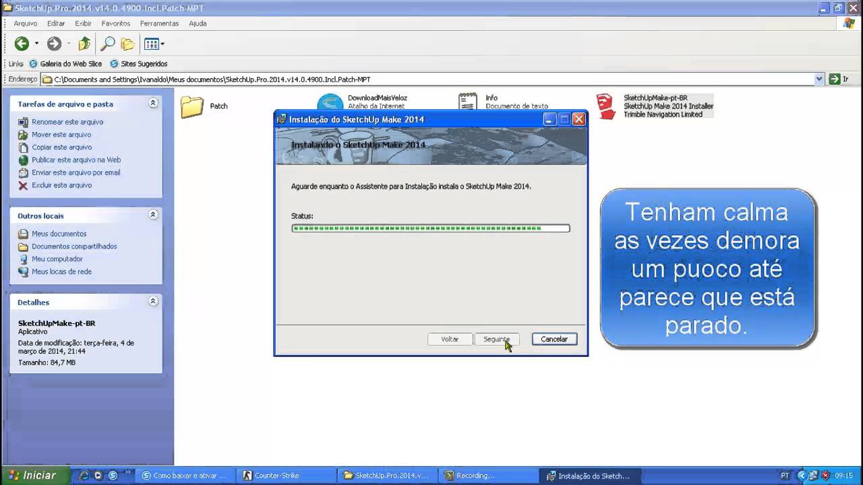Select the Info text document icon
The width and height of the screenshot is (863, 485).
pos(468,102)
